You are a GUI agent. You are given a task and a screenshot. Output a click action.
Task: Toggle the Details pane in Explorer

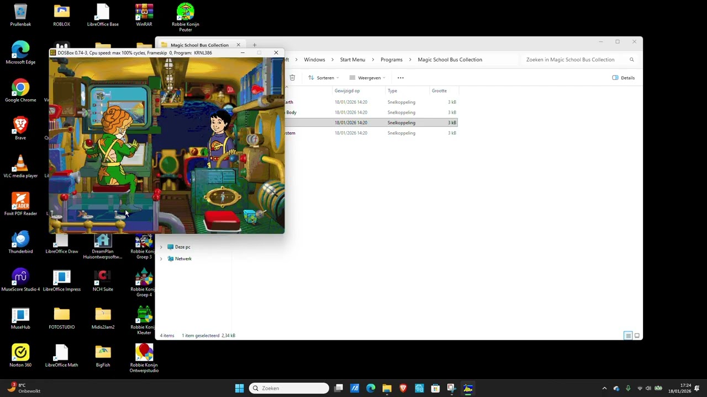tap(624, 78)
